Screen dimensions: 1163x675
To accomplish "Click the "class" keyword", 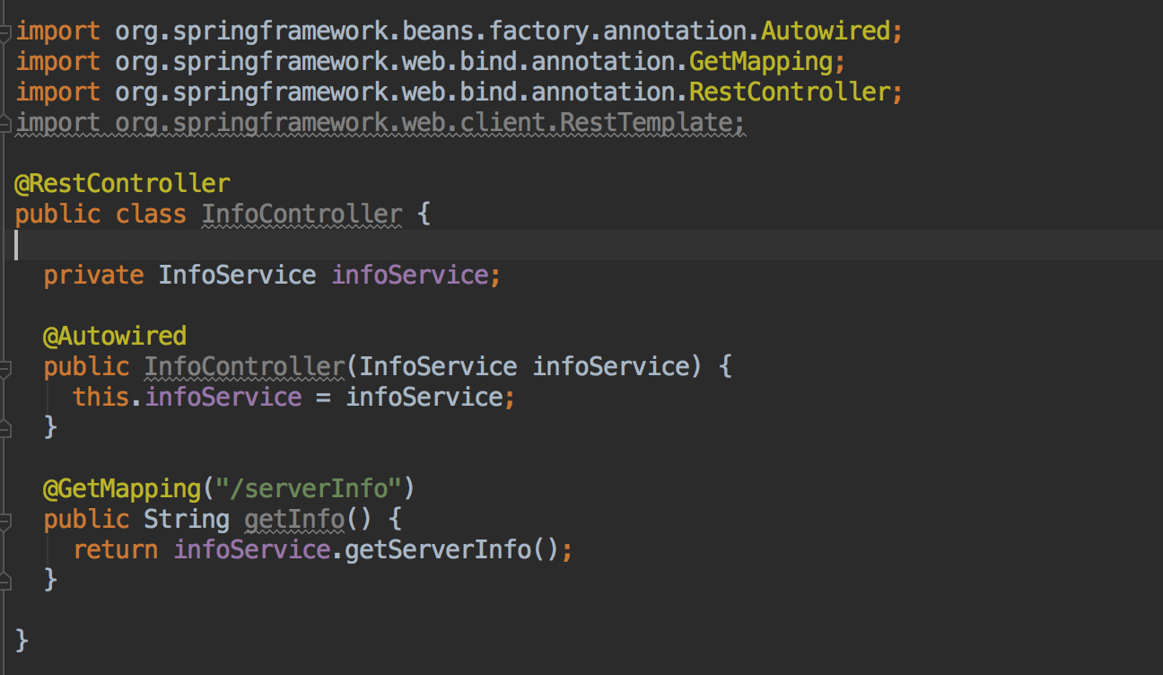I will point(151,215).
